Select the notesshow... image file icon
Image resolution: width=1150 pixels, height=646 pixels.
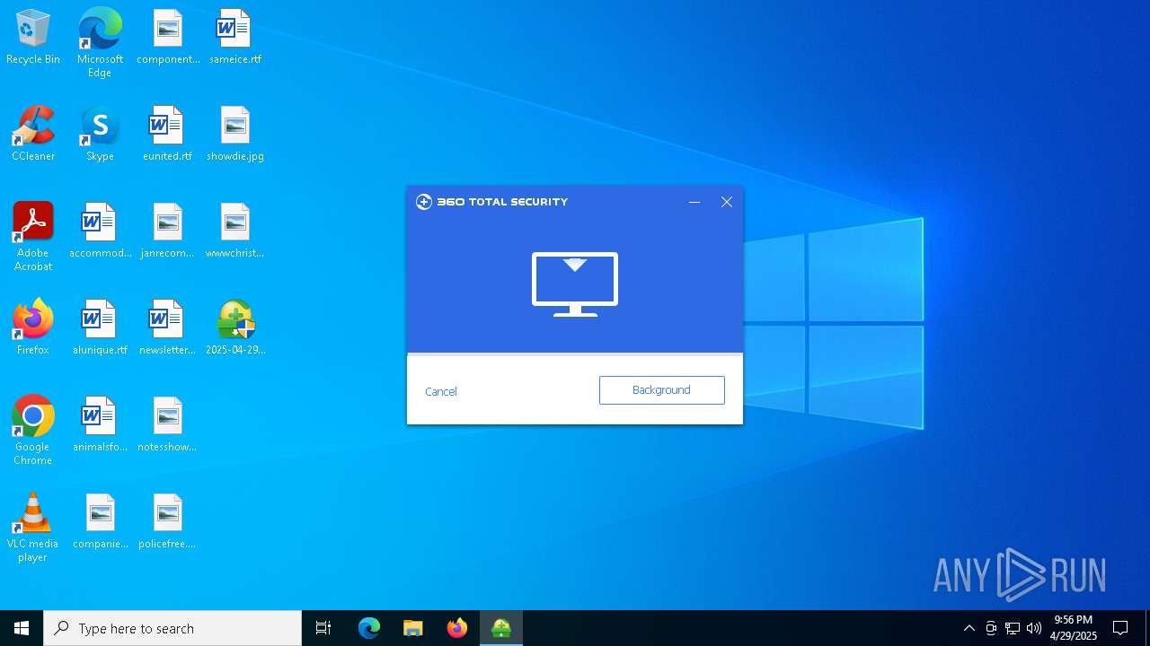168,425
